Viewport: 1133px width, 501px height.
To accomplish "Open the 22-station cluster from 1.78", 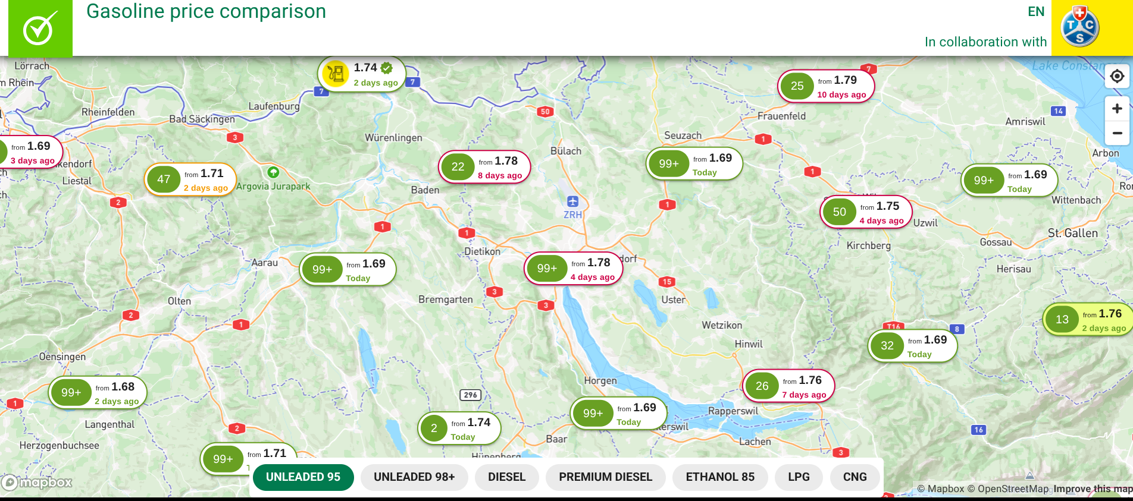I will pos(484,167).
